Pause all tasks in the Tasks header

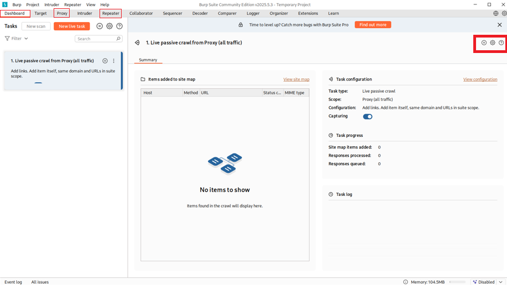(100, 26)
